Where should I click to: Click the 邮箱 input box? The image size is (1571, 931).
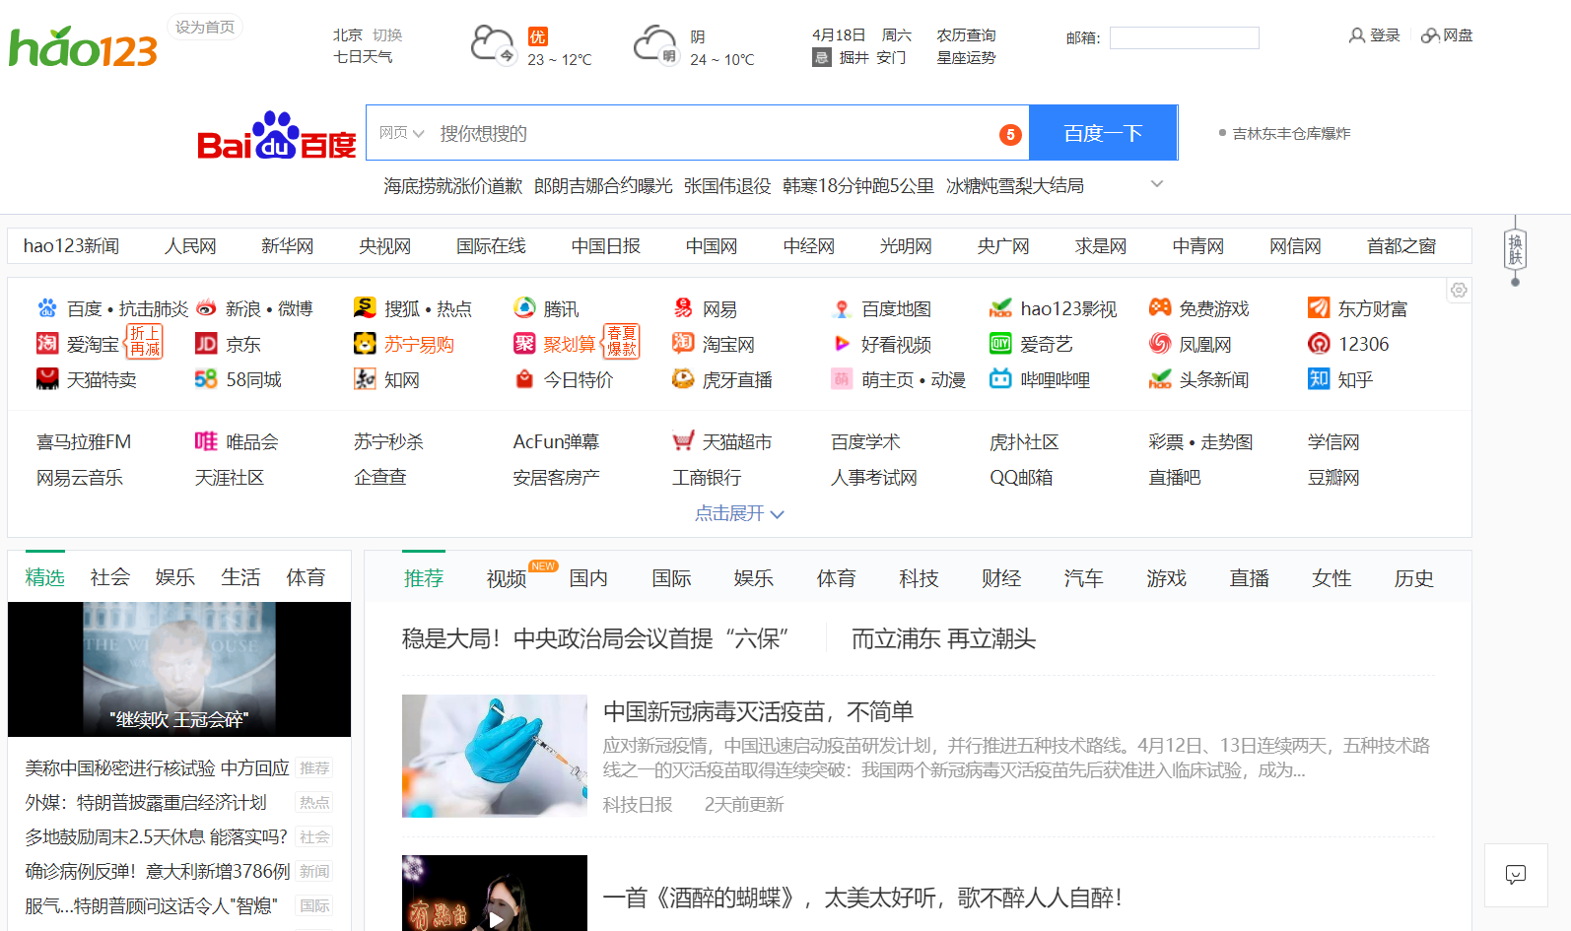tap(1185, 37)
